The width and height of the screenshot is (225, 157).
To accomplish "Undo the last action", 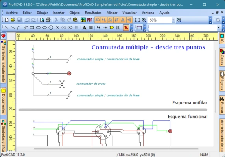I will (27, 20).
